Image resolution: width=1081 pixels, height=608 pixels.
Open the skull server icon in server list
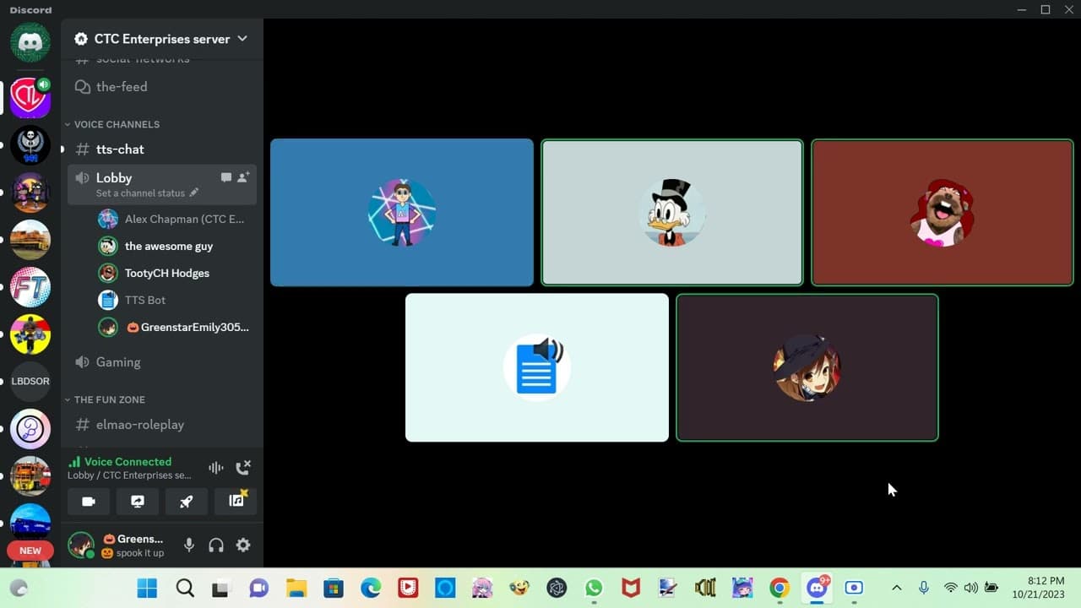30,145
